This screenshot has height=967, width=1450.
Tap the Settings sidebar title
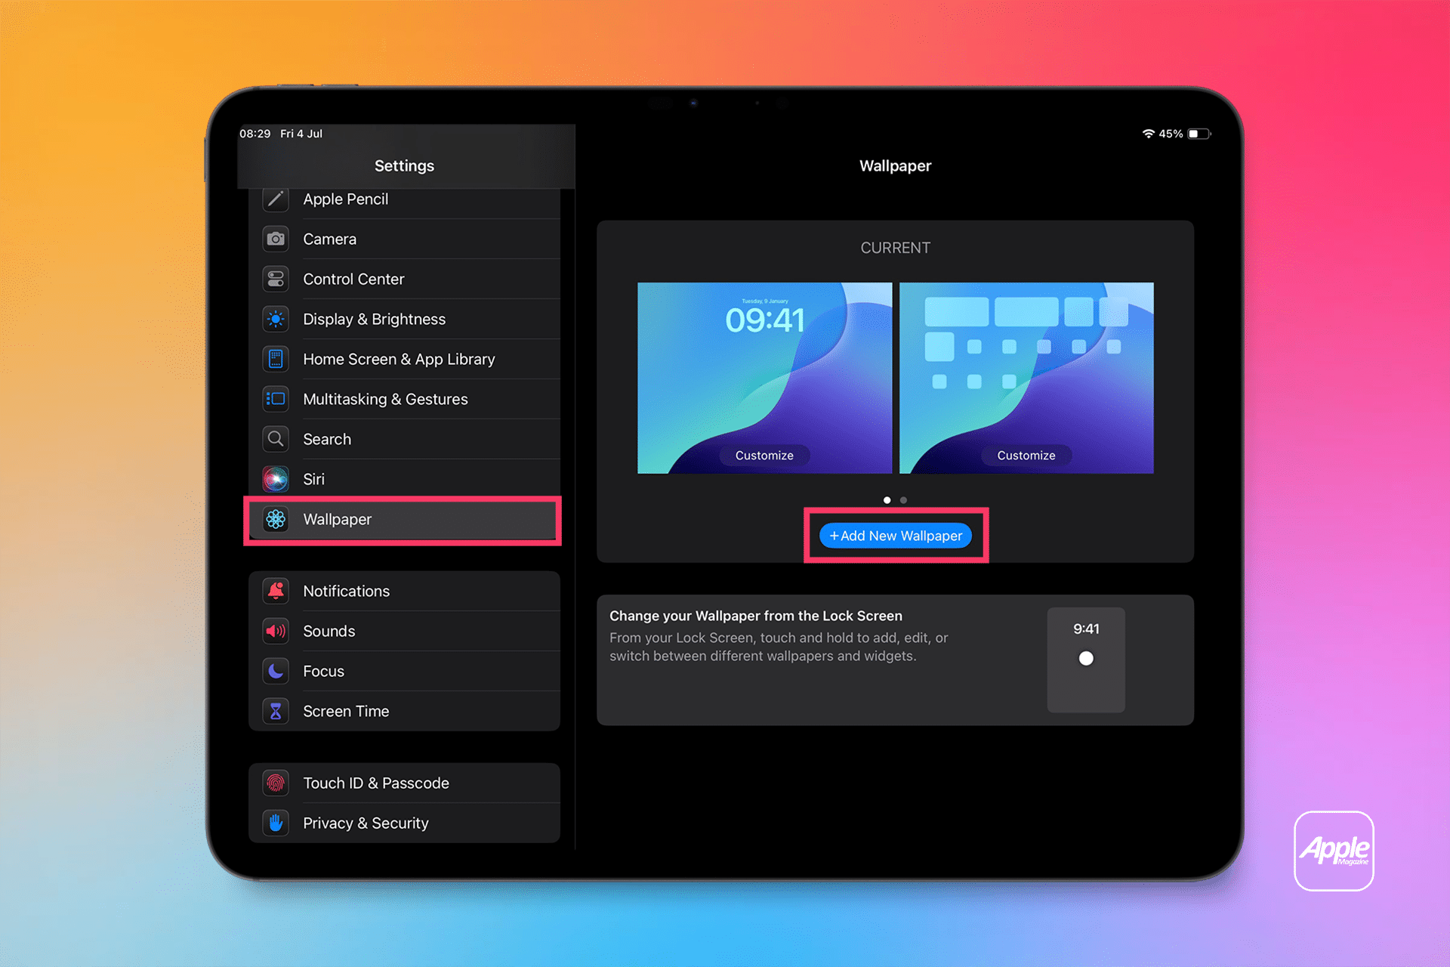coord(404,165)
